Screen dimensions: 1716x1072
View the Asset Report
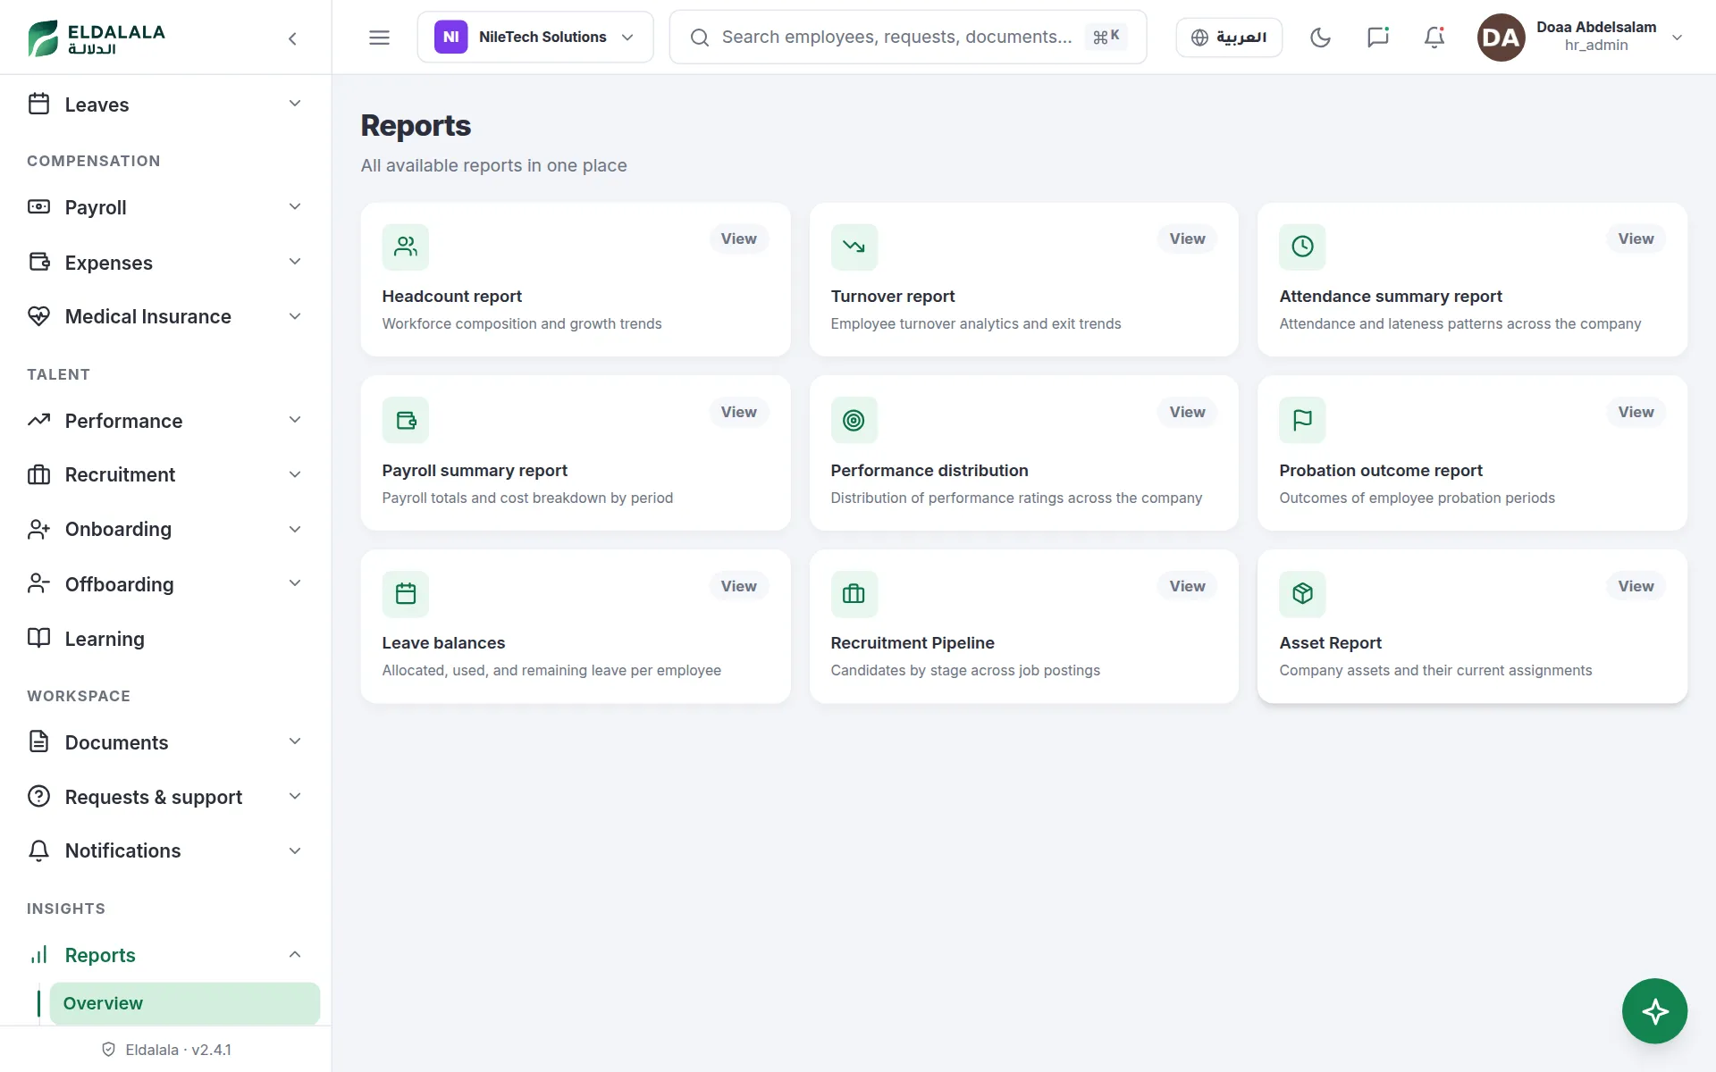(x=1636, y=586)
